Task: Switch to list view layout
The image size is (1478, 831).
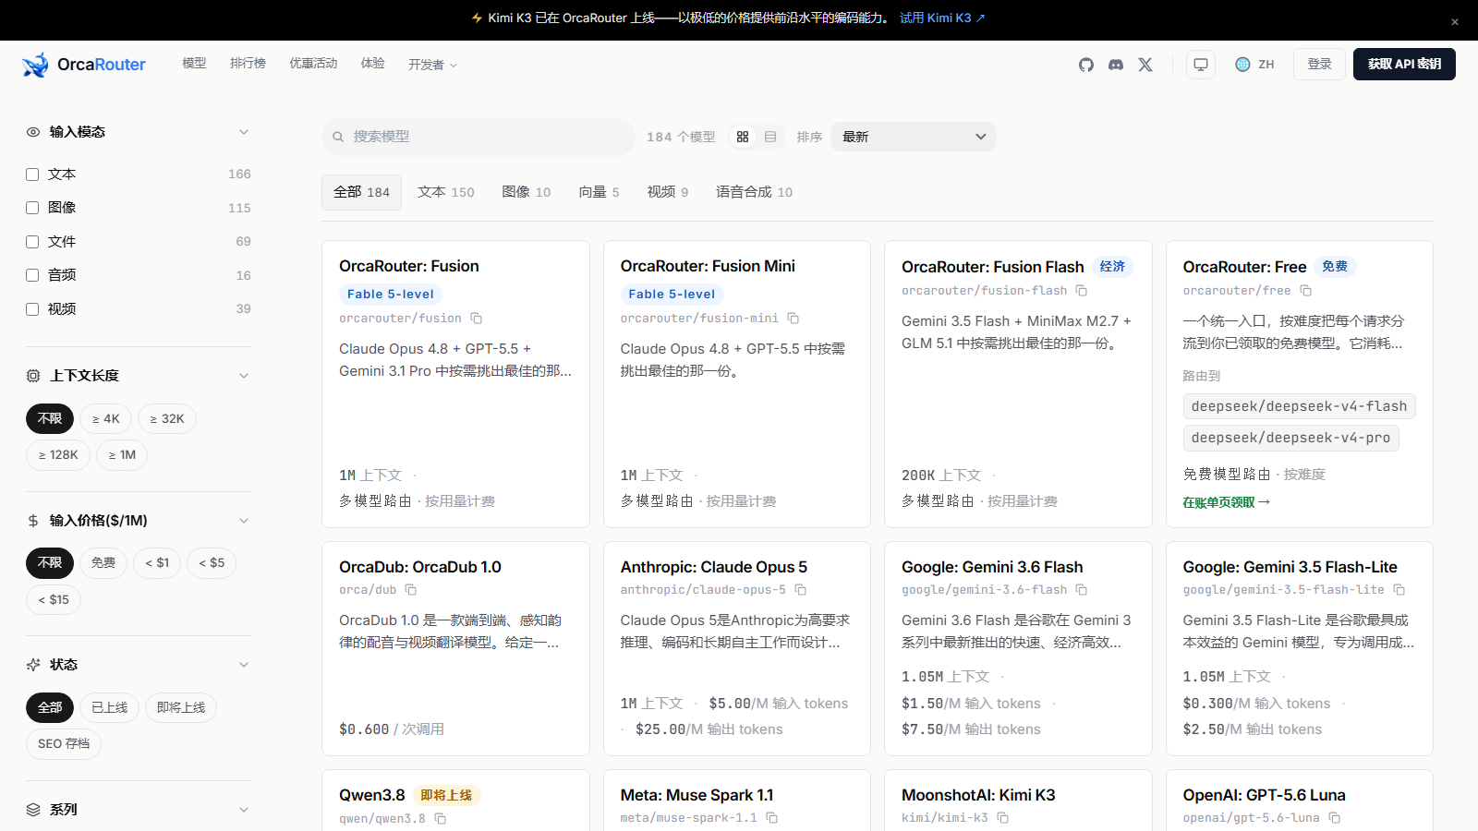Action: pos(770,137)
